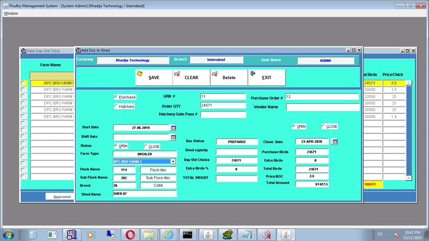Viewport: 429px width, 241px height.
Task: Click the 1.4 price cell
Action: pyautogui.click(x=394, y=116)
